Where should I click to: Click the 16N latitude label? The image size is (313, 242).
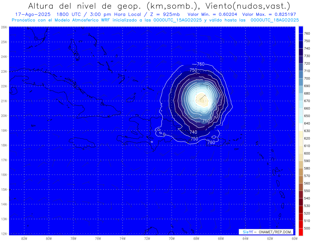pyautogui.click(x=4, y=175)
